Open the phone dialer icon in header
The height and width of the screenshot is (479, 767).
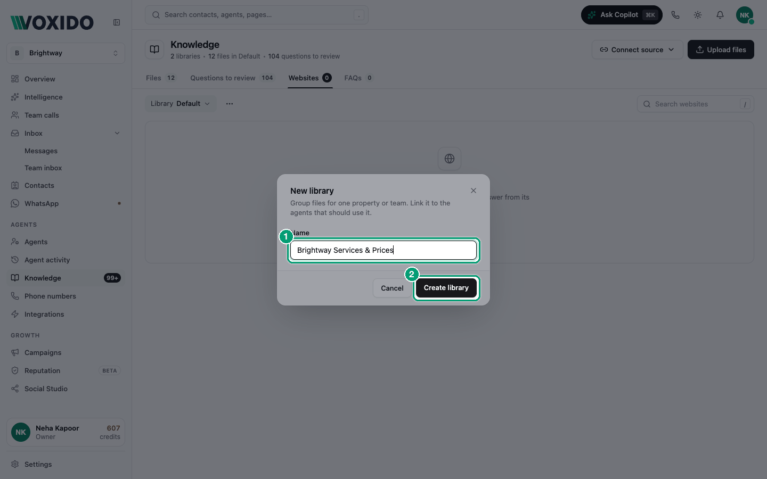(x=675, y=15)
